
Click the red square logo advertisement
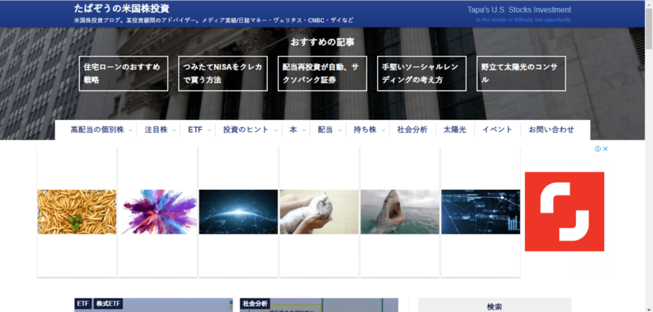(564, 211)
